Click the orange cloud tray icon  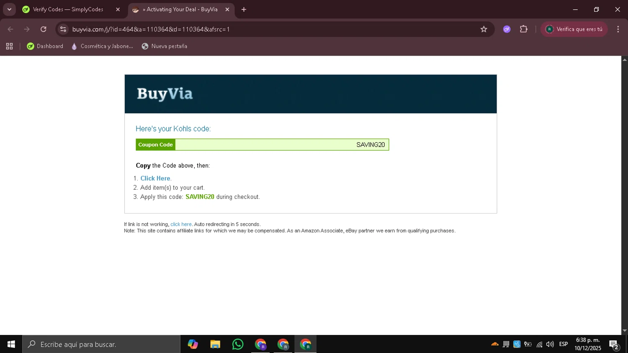pyautogui.click(x=495, y=344)
